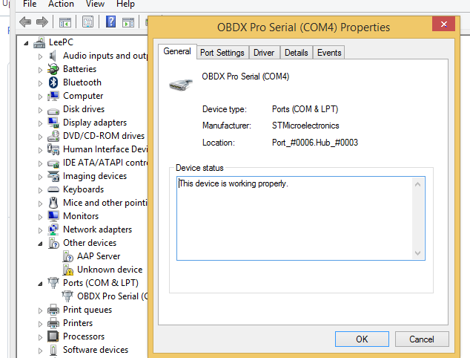Viewport: 470px width, 358px height.
Task: Click the LeePC computer icon
Action: [x=39, y=42]
